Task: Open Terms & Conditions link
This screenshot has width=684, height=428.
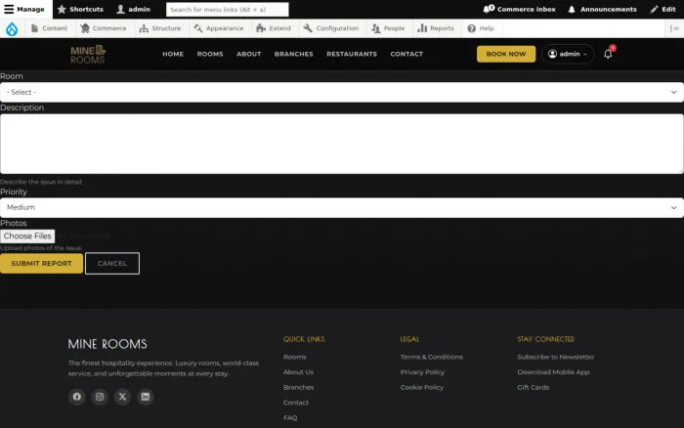Action: [x=432, y=357]
